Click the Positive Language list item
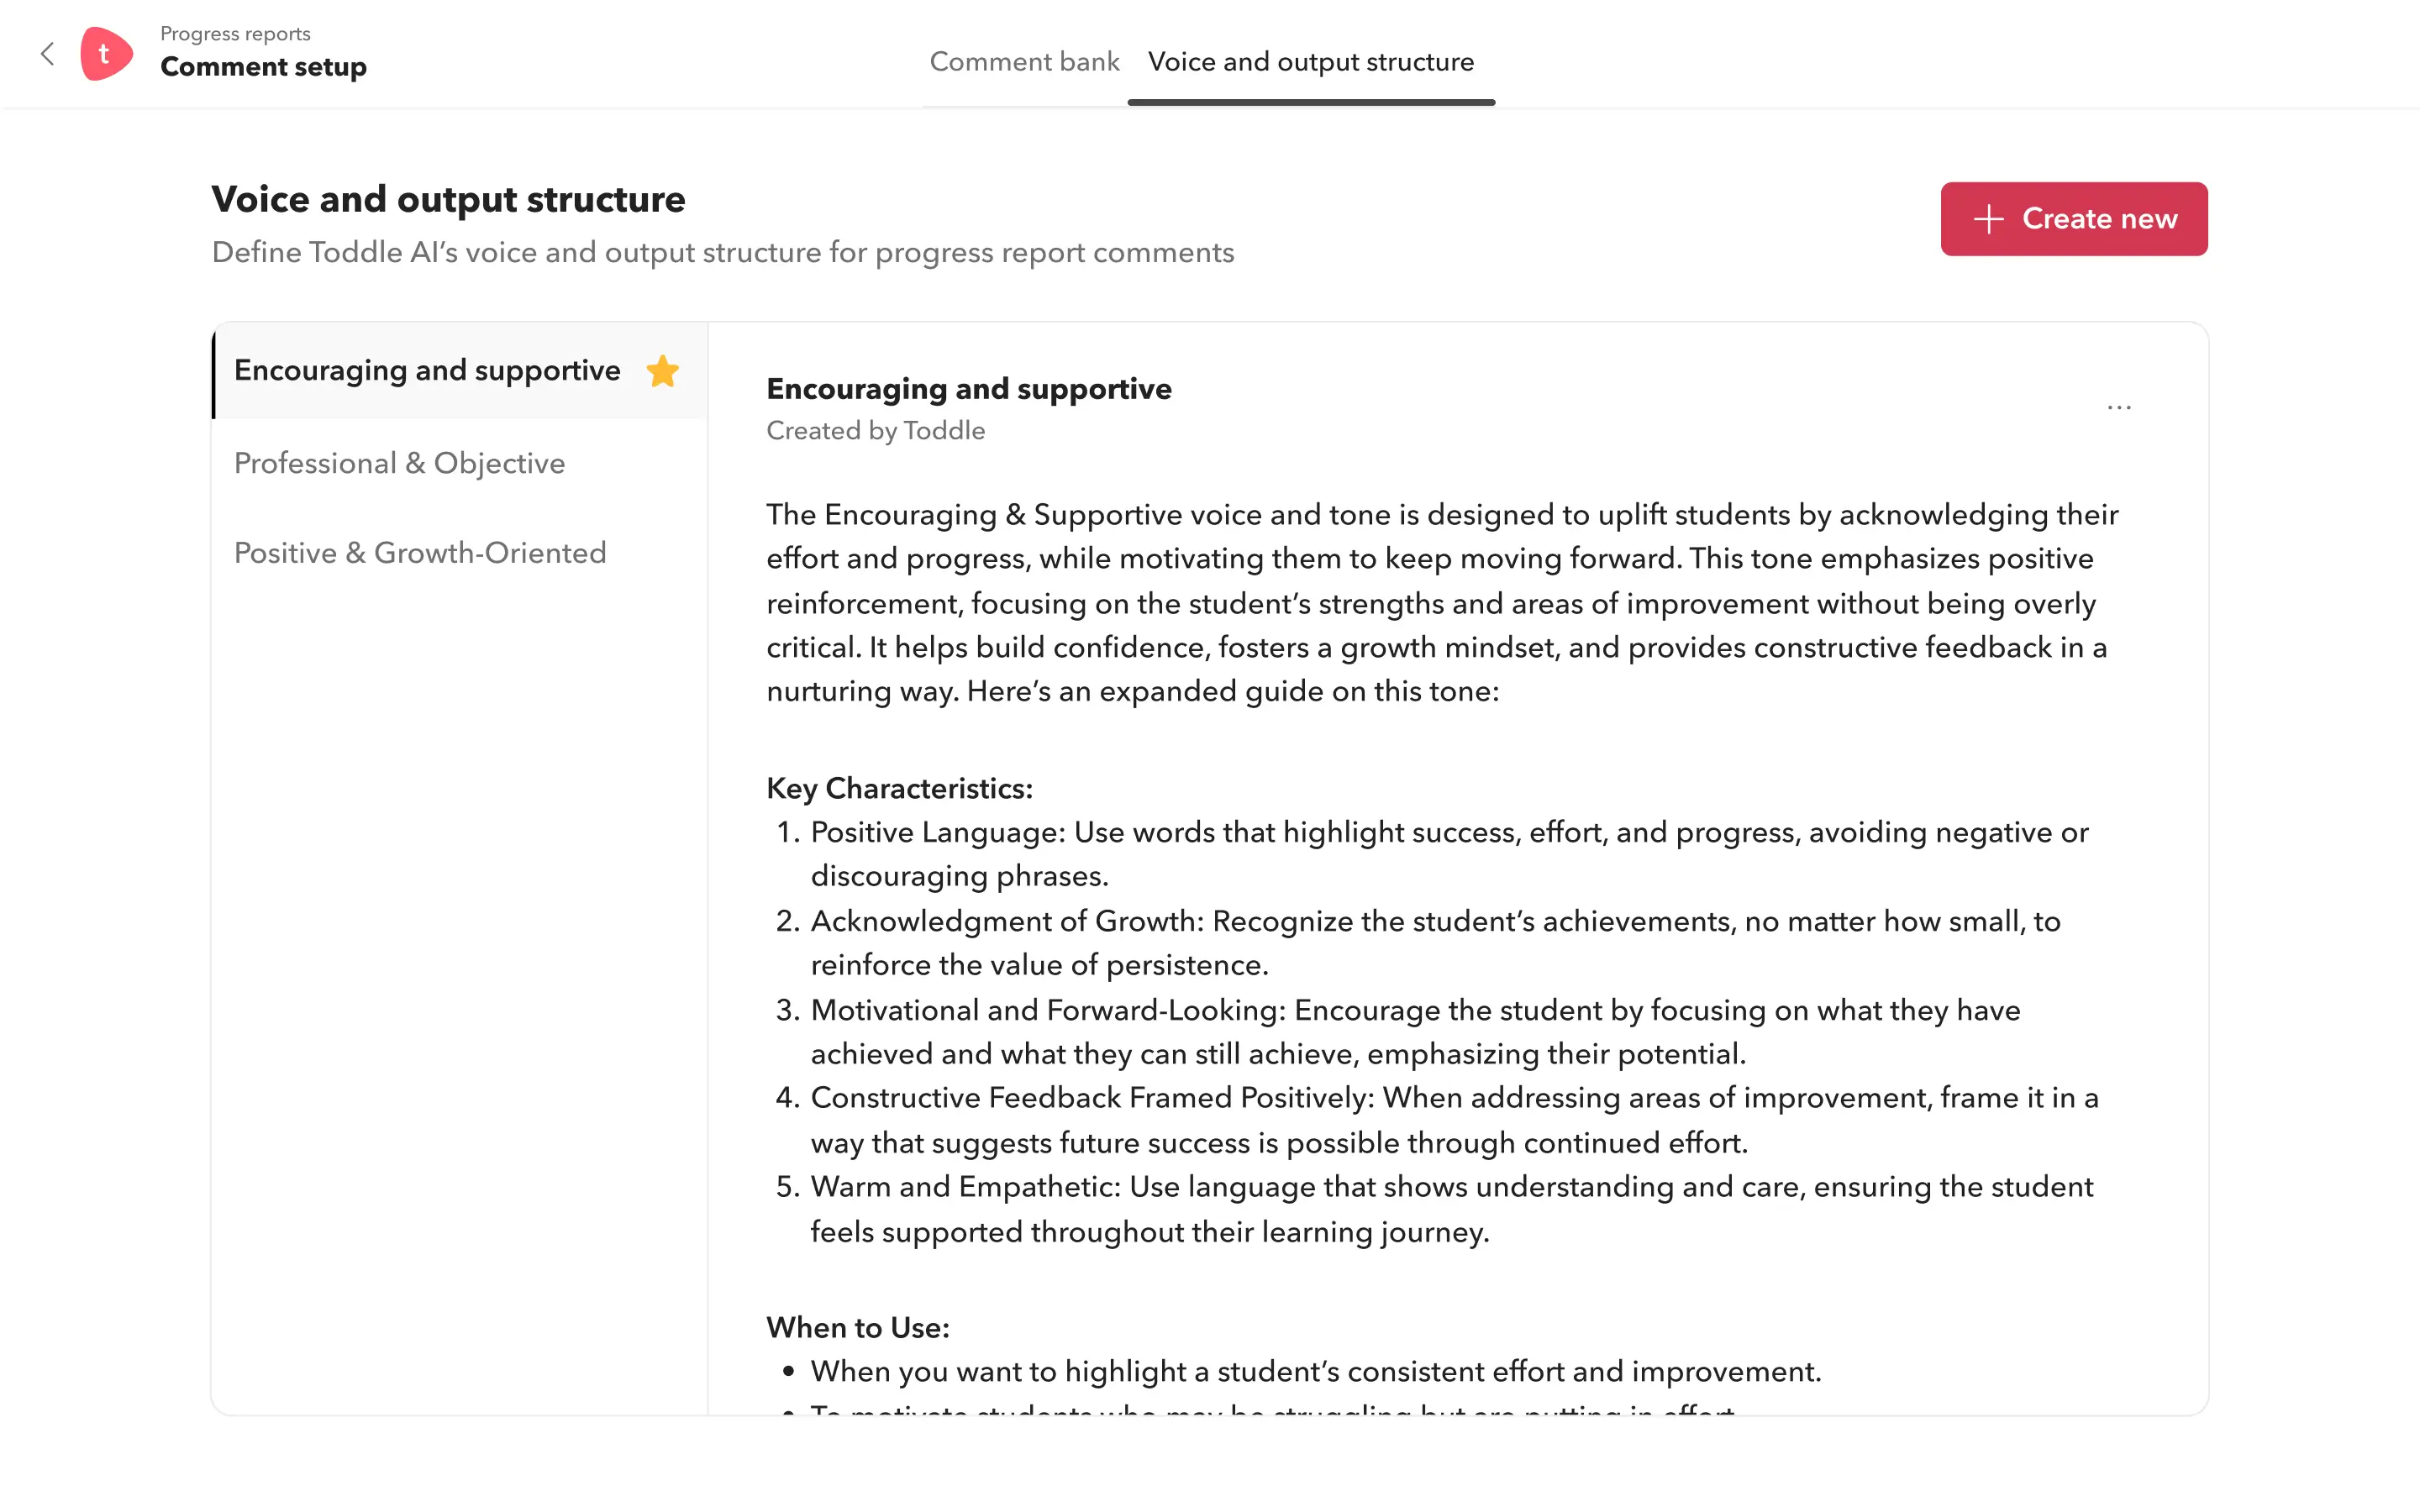Screen dimensions: 2420x1512 pyautogui.click(x=1448, y=853)
